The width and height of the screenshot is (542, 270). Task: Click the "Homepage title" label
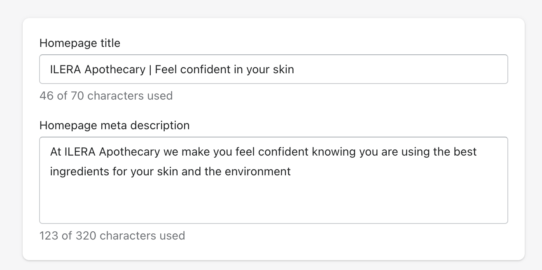(80, 43)
